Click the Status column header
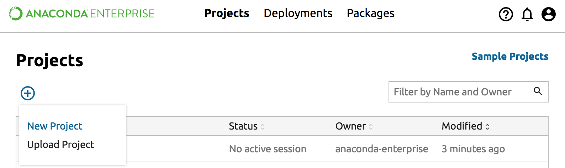The height and width of the screenshot is (168, 565). tap(243, 126)
